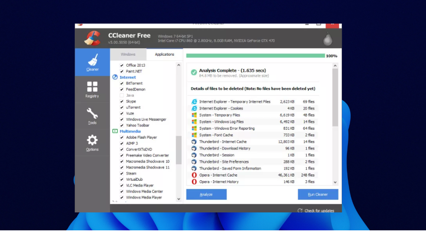The height and width of the screenshot is (236, 426).
Task: Click Multimedia category icon
Action: [115, 131]
